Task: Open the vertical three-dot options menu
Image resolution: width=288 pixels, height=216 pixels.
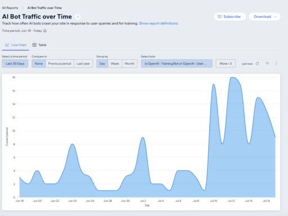Action: click(276, 64)
